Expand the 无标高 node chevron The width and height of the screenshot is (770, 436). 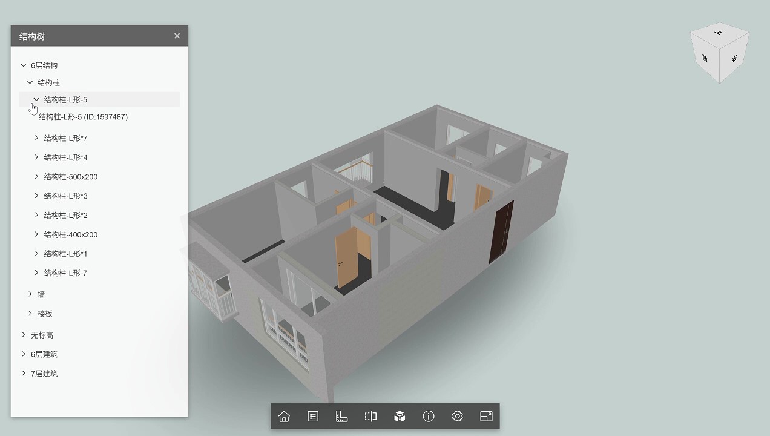coord(24,335)
